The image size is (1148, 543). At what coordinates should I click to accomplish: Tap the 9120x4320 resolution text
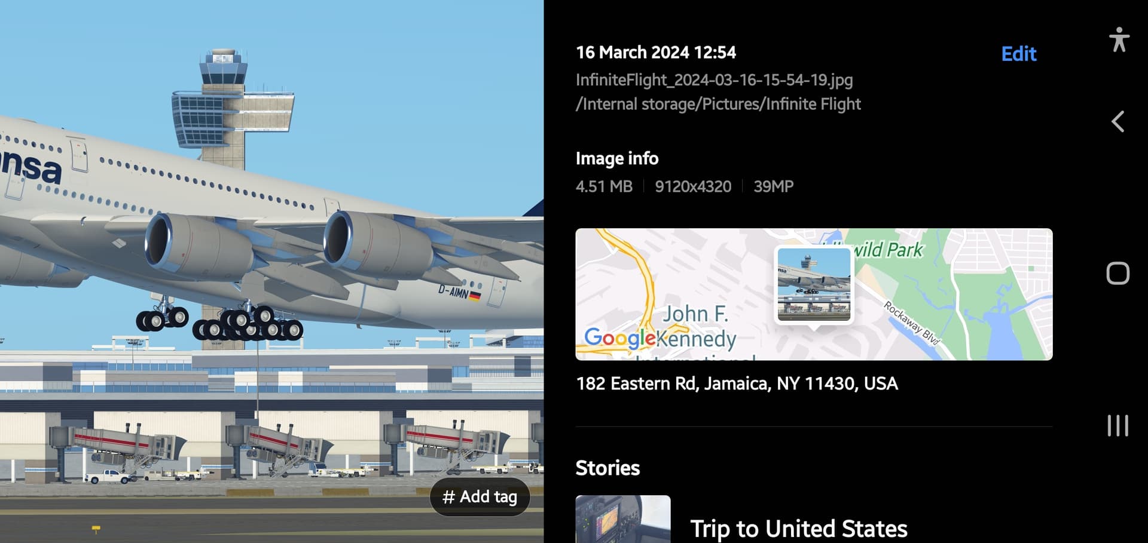693,186
